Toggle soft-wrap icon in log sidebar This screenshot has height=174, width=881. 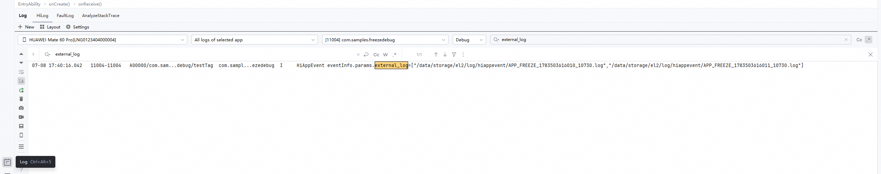(21, 72)
